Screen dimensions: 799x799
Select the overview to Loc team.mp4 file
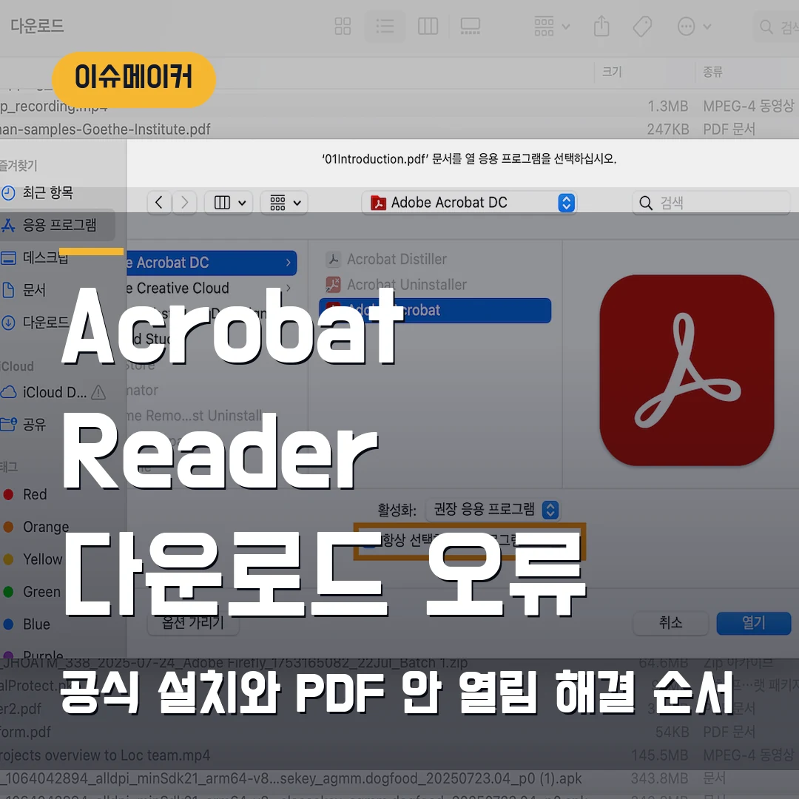coord(105,755)
